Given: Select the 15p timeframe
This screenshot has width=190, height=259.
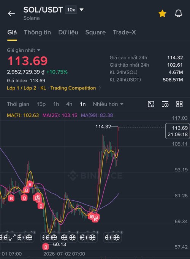Looking at the screenshot, I should point(41,104).
